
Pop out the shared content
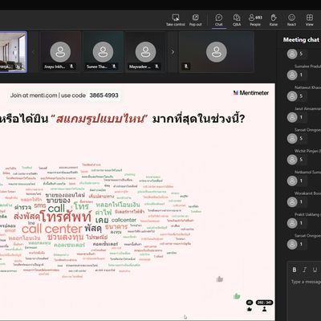click(x=196, y=20)
